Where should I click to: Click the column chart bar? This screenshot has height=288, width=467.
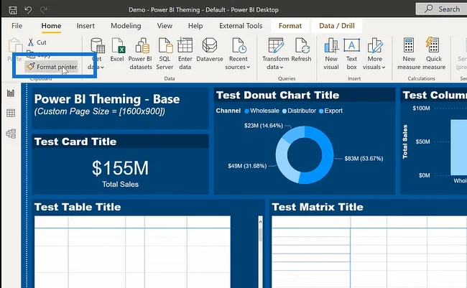tap(458, 147)
